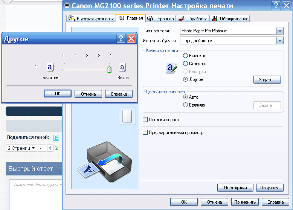Confirm with OK in printer settings window
Screen dimensions: 293x210
pos(184,202)
